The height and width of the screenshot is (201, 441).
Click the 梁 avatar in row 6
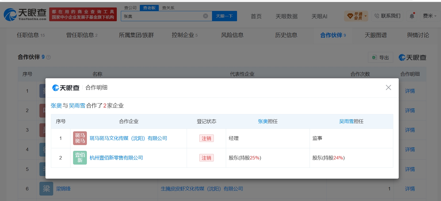coord(46,189)
